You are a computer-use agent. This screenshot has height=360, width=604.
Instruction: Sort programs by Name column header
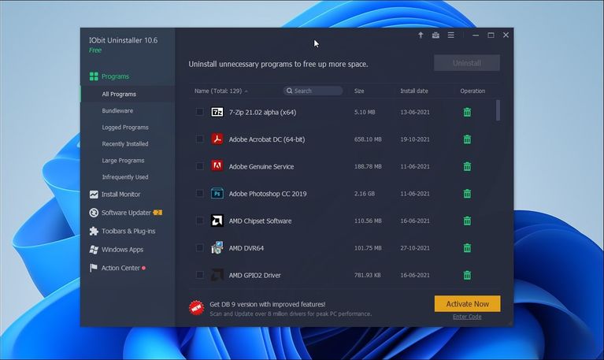(x=218, y=91)
